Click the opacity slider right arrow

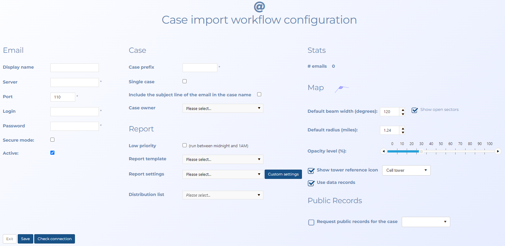[498, 151]
